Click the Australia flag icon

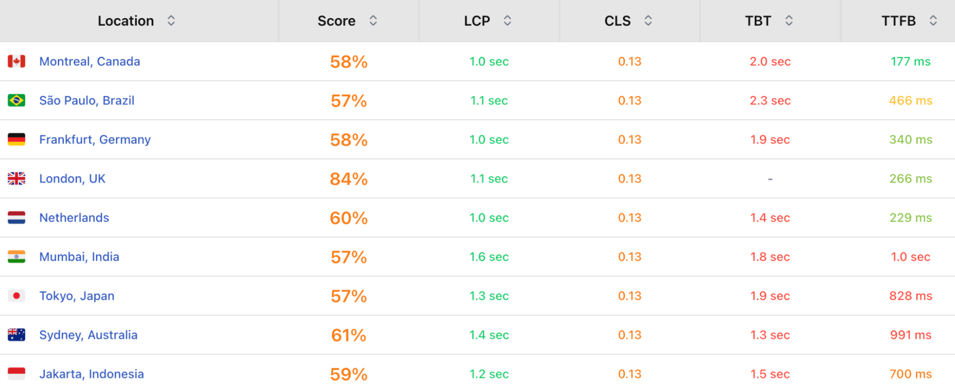(x=17, y=335)
